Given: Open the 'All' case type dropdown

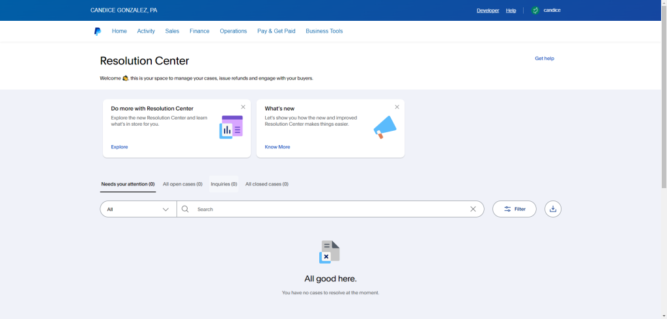Looking at the screenshot, I should [x=138, y=209].
